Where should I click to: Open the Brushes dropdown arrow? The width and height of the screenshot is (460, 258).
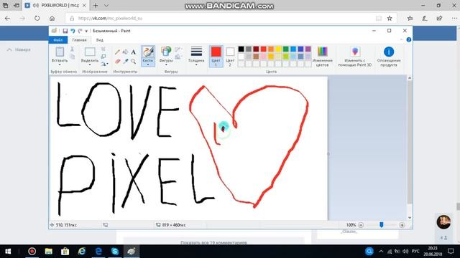(148, 64)
